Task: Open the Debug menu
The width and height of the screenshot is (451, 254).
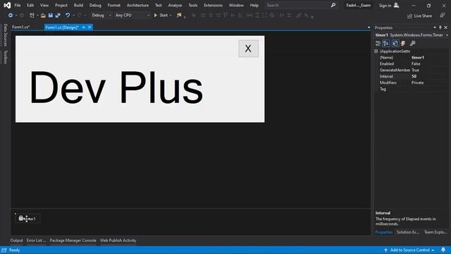Action: coord(95,5)
